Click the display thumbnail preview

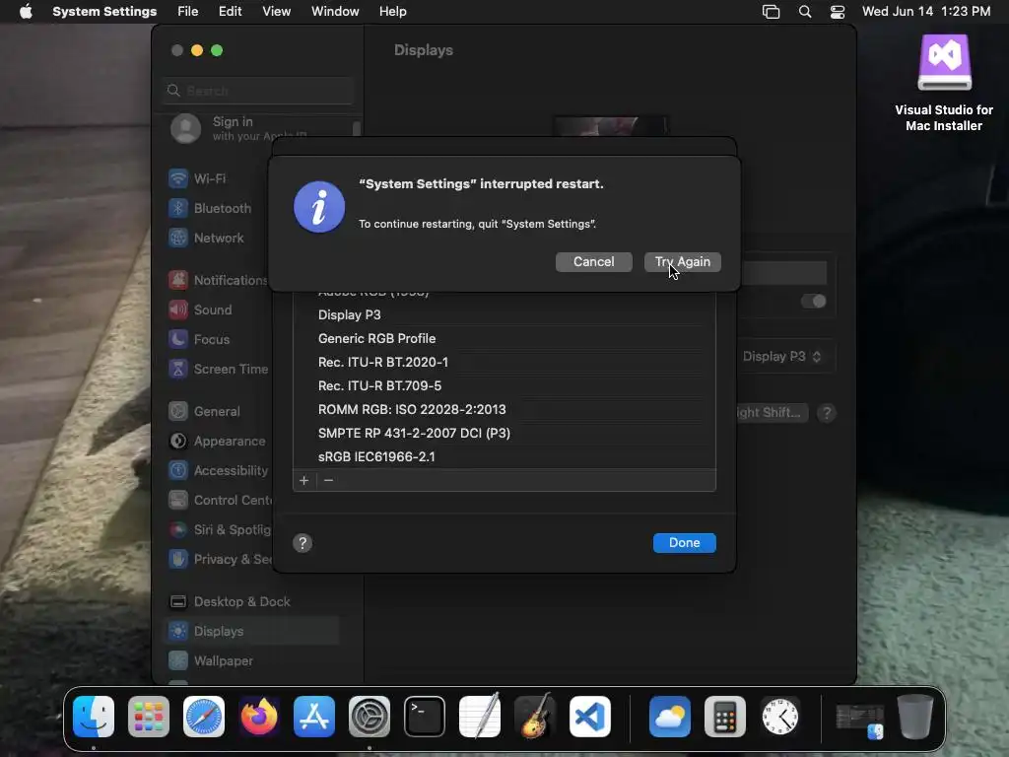point(611,126)
